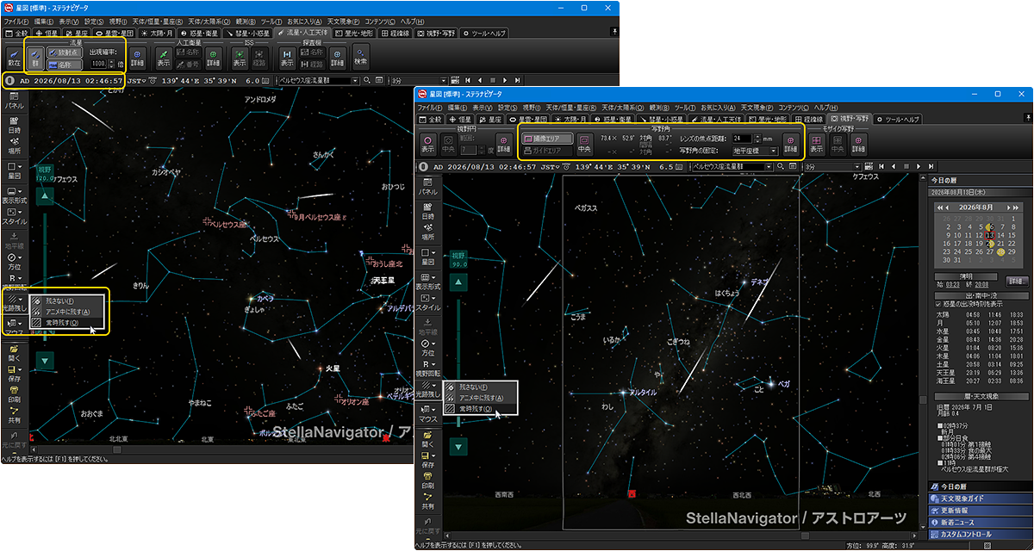Click the 検索 probe search icon
The image size is (1034, 551).
coord(361,56)
